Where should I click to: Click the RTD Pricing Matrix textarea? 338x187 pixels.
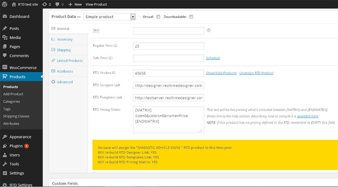click(x=168, y=120)
